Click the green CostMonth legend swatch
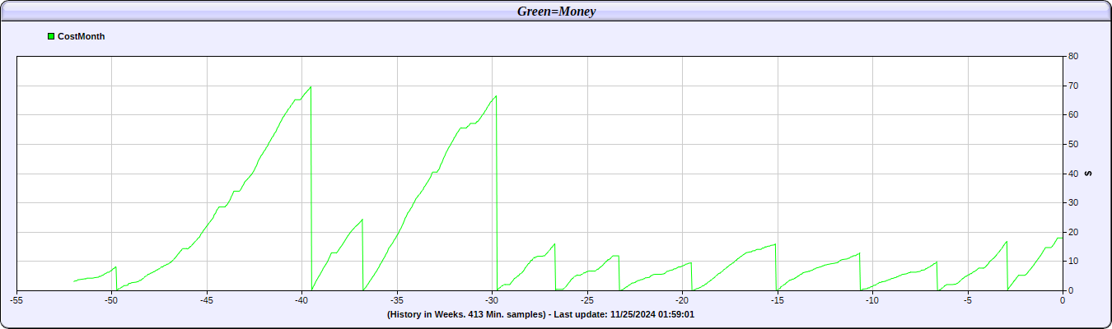1112x329 pixels. (51, 36)
